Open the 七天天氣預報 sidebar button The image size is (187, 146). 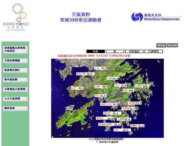coord(15,99)
